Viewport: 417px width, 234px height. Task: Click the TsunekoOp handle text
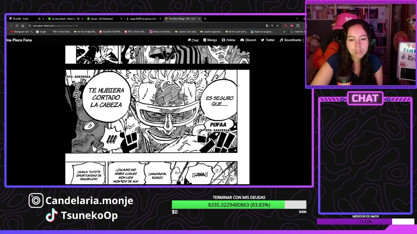(89, 215)
